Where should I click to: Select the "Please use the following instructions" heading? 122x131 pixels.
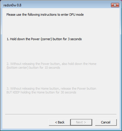[45, 15]
